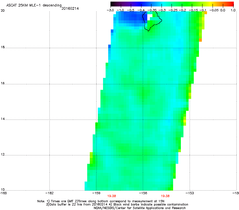Click the latitude label 16
This screenshot has width=239, height=210.
coord(3,83)
